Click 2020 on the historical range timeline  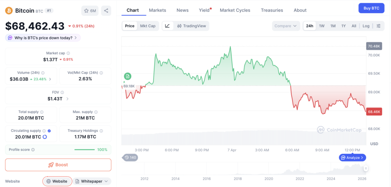click(x=268, y=179)
